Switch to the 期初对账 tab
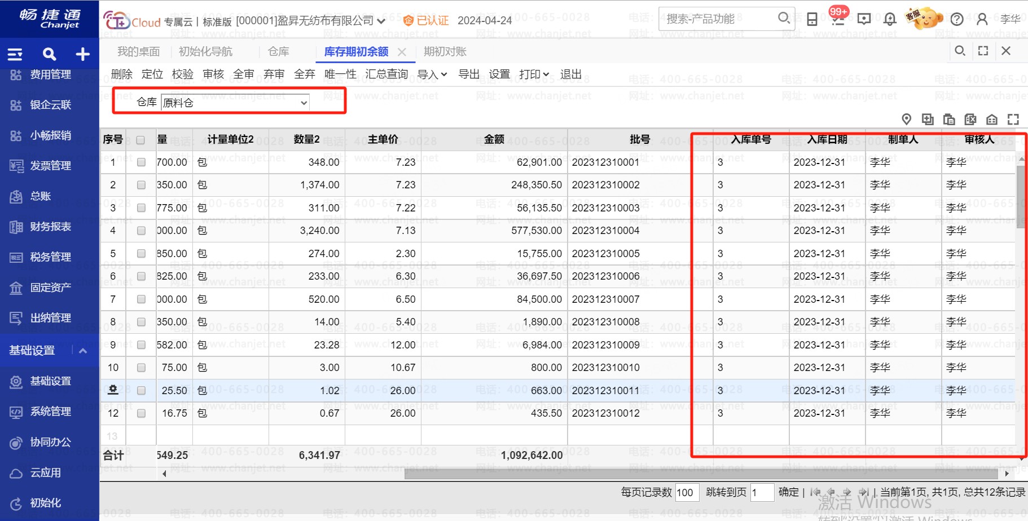The image size is (1028, 521). tap(445, 52)
